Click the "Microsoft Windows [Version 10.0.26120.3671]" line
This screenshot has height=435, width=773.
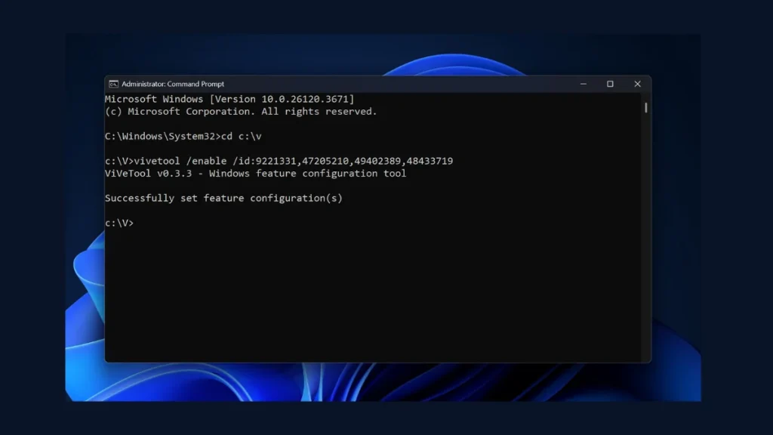(229, 99)
